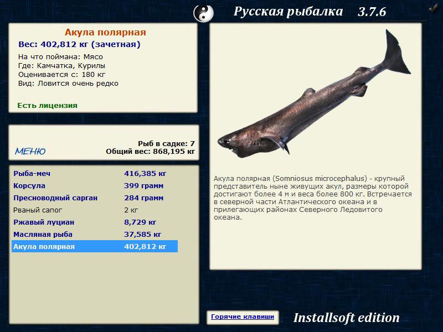443x332 pixels.
Task: Click the orange Акула полярная heading
Action: tap(105, 32)
